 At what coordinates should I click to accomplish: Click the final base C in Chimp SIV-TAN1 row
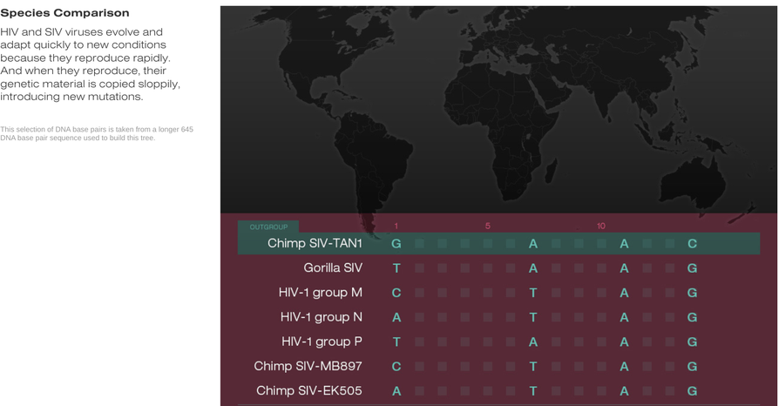(x=692, y=244)
